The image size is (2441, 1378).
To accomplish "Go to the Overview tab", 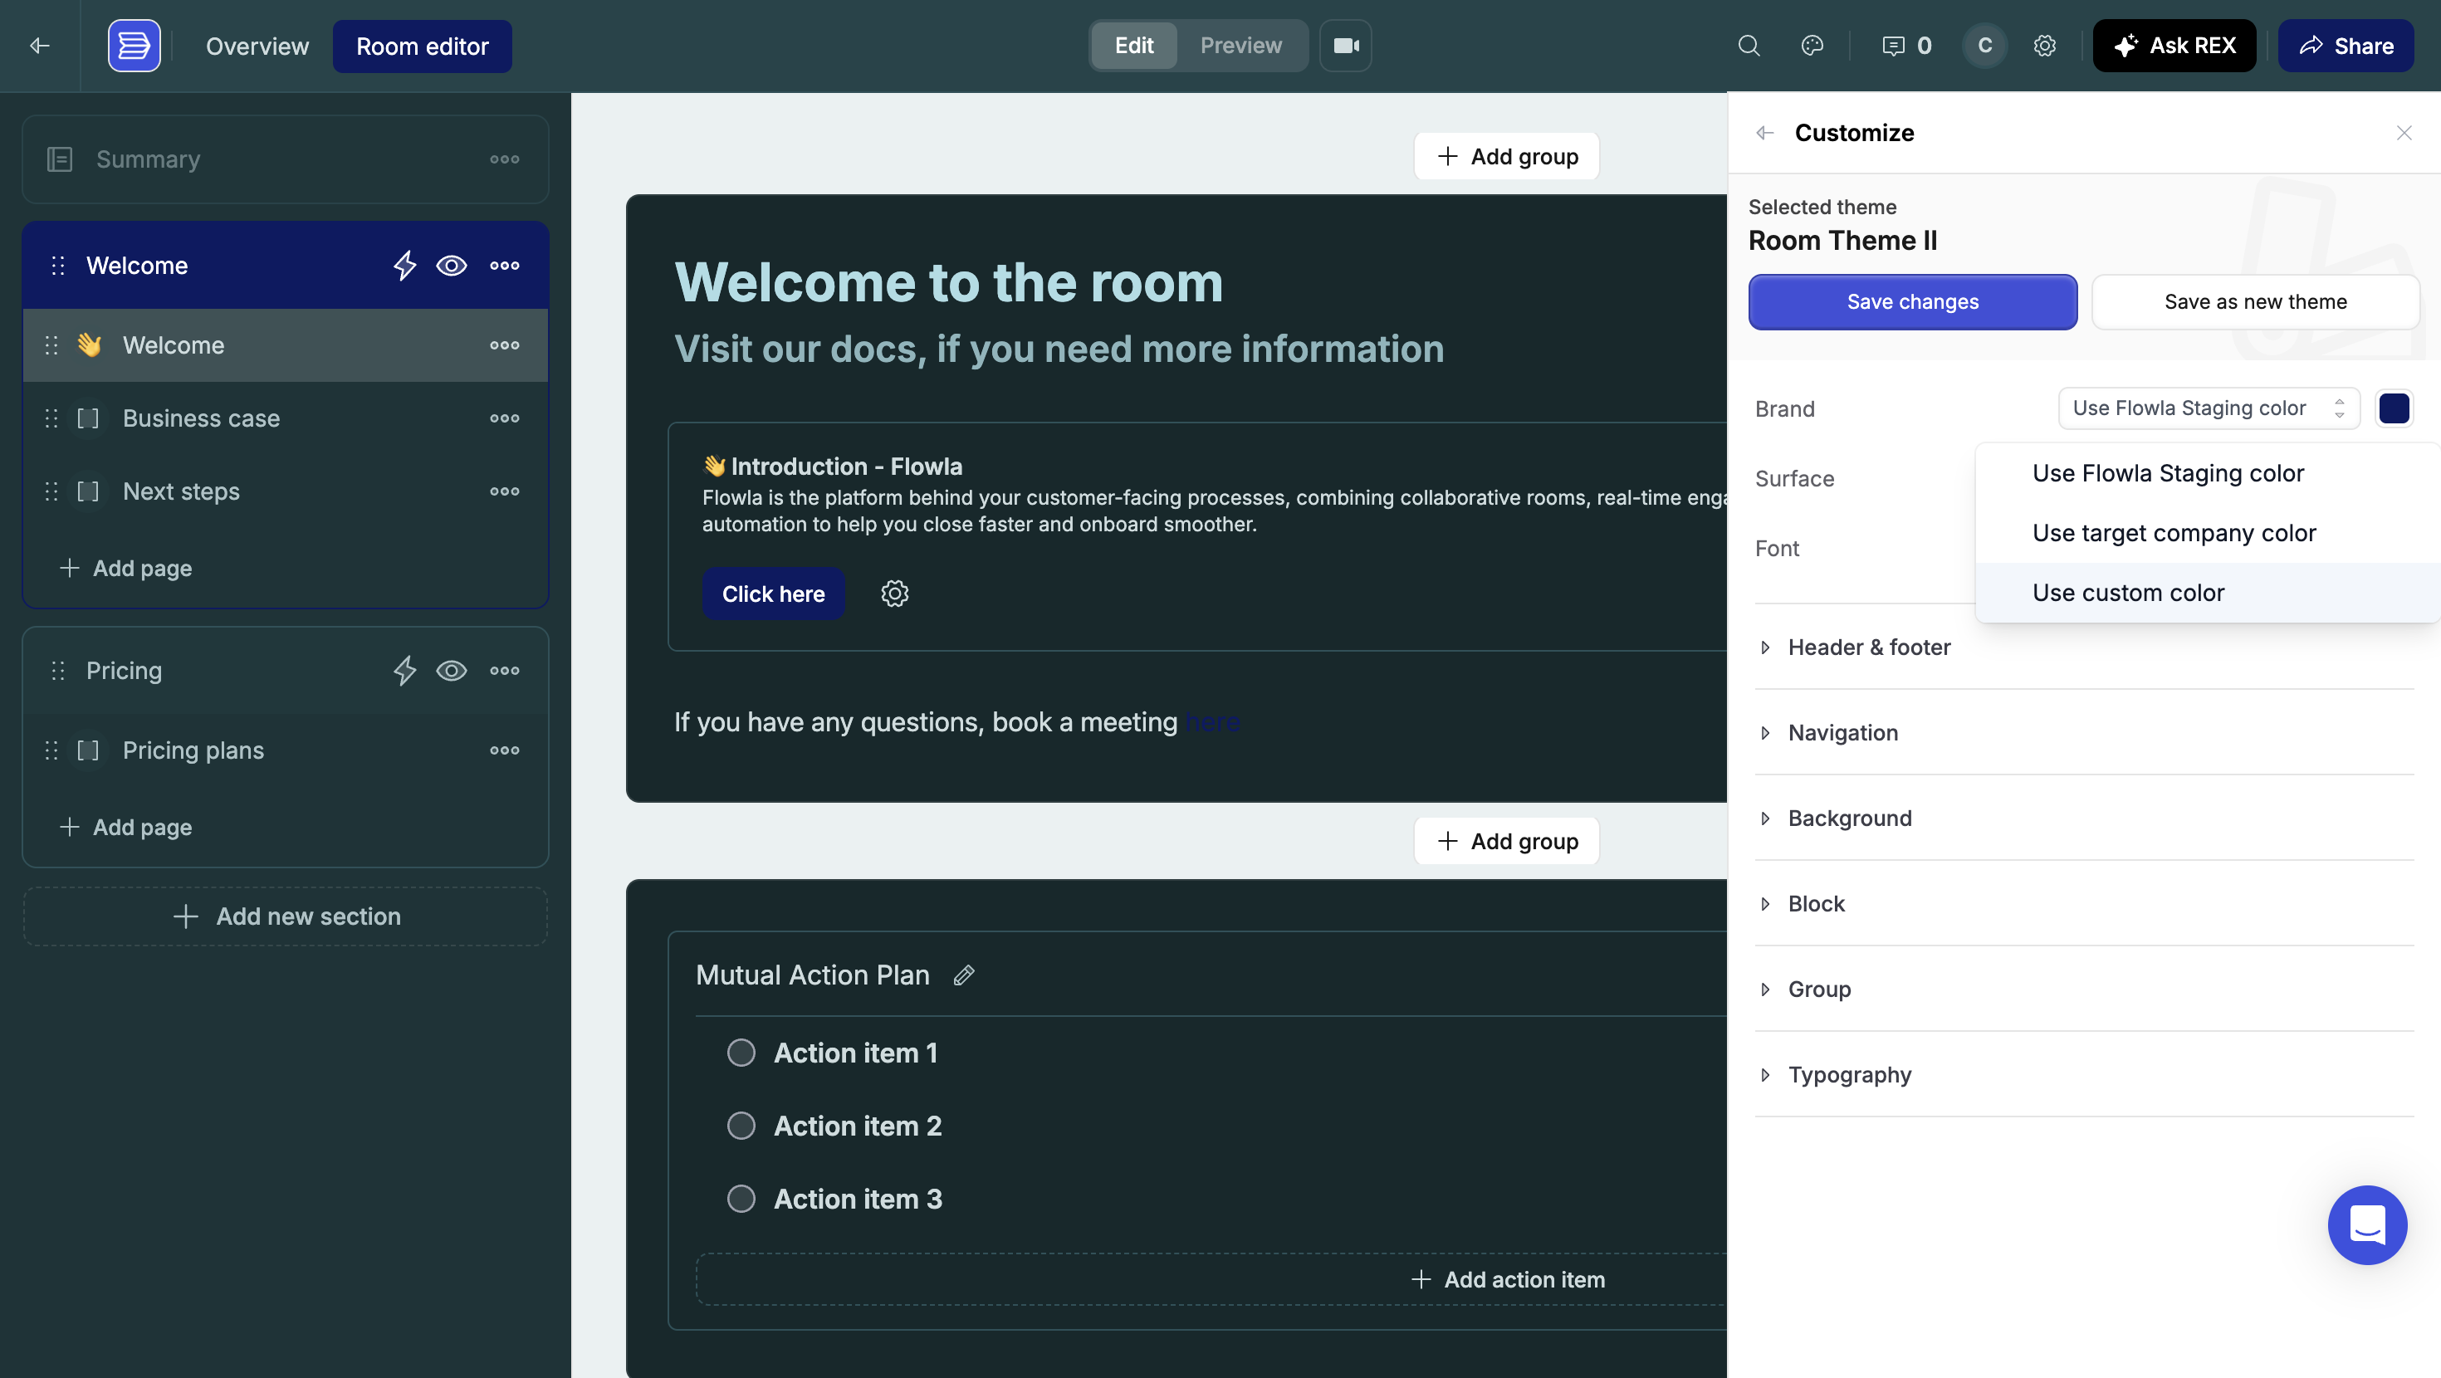I will click(257, 46).
